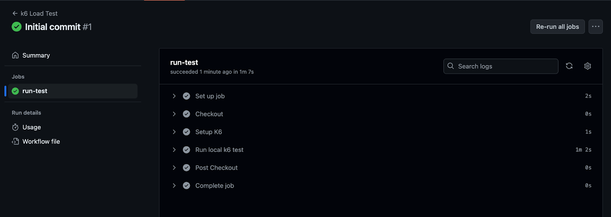Open the Summary page
Screen dimensions: 611x217
point(36,55)
